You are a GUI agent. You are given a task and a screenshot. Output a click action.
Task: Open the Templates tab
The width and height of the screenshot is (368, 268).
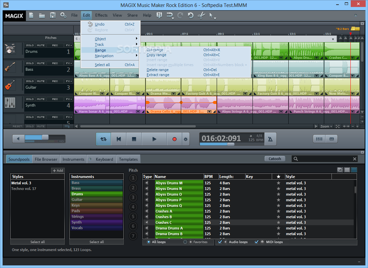pyautogui.click(x=128, y=159)
